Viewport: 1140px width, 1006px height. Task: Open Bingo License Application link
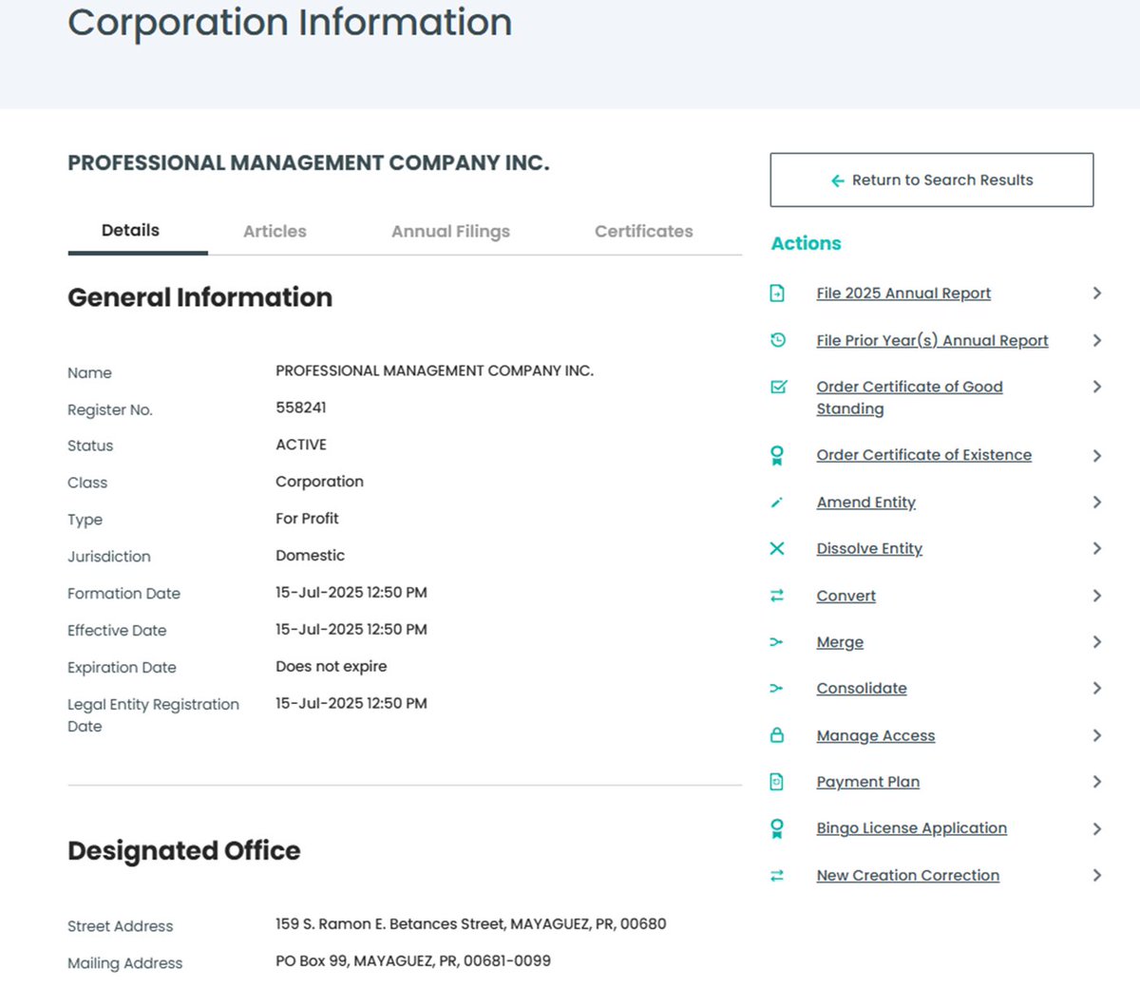click(x=912, y=828)
